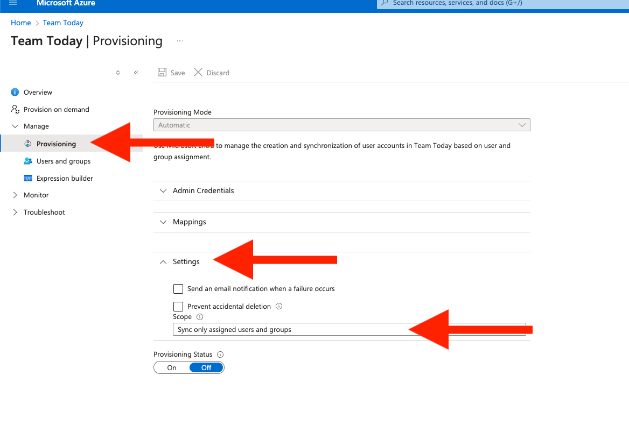Click the Expression builder code icon

point(27,178)
